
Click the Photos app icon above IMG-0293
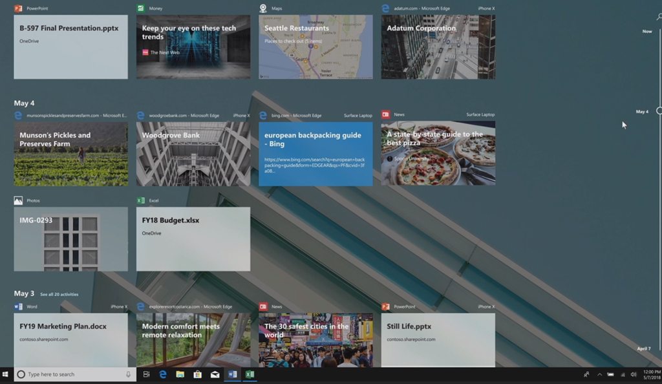click(18, 200)
